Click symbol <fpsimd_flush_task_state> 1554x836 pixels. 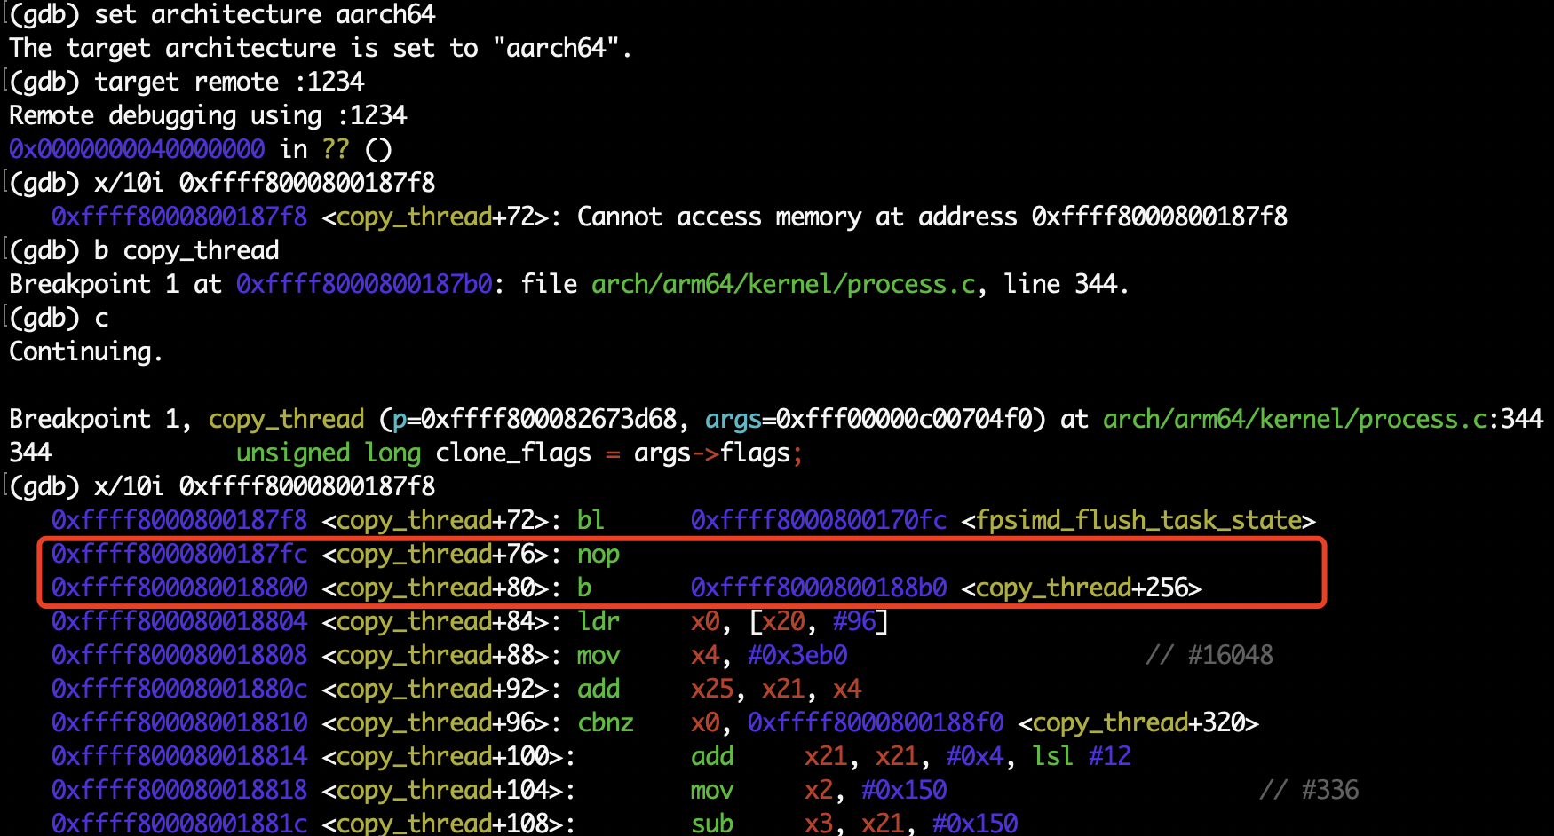click(x=1138, y=520)
